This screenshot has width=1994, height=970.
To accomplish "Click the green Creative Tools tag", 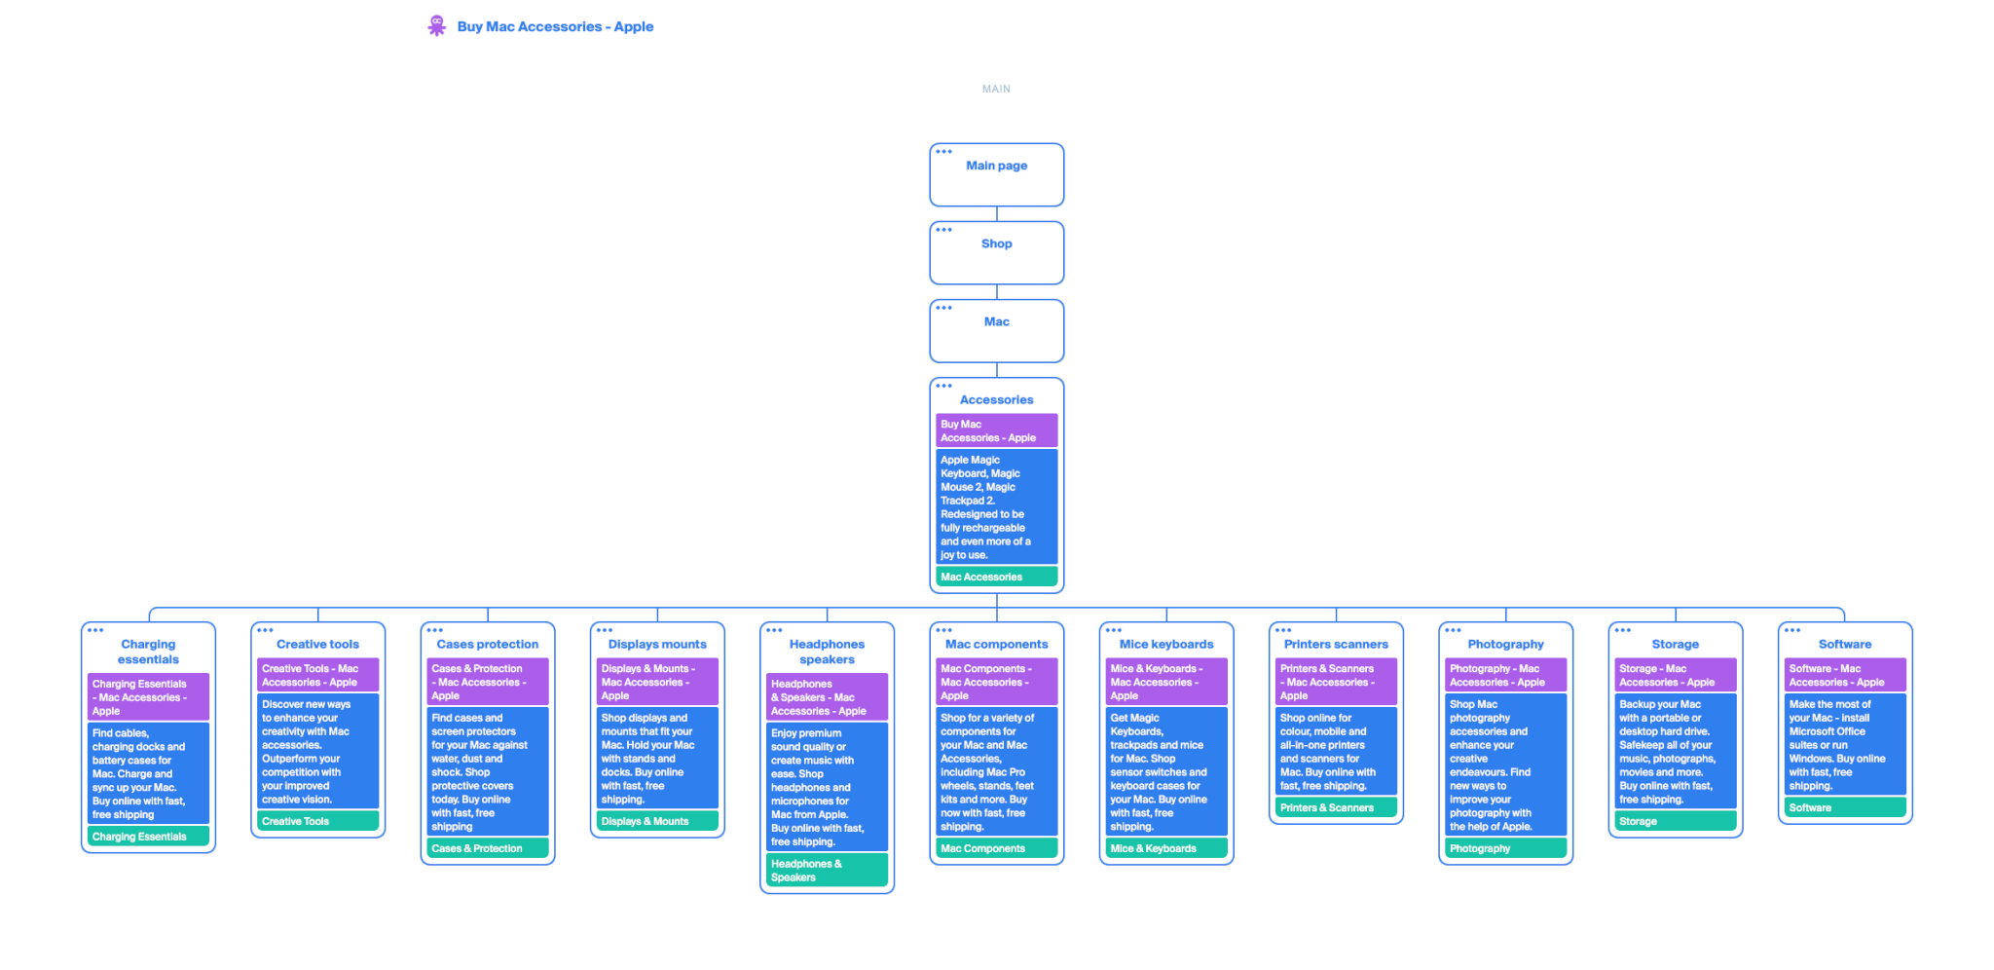I will pos(317,821).
